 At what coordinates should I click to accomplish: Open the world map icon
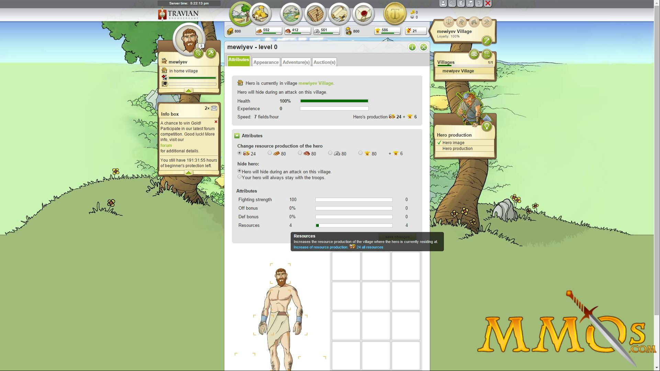tap(291, 14)
